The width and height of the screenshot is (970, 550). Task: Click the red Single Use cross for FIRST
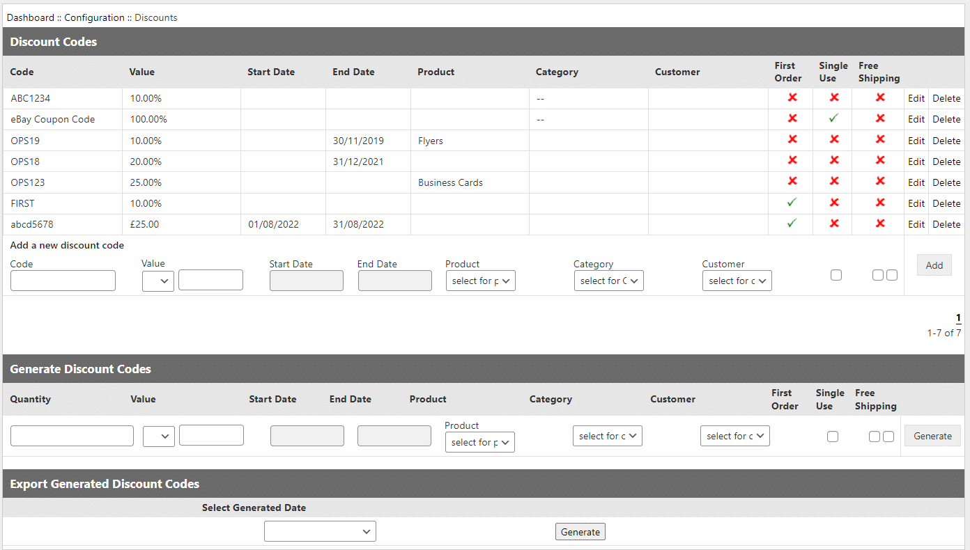[x=834, y=203]
